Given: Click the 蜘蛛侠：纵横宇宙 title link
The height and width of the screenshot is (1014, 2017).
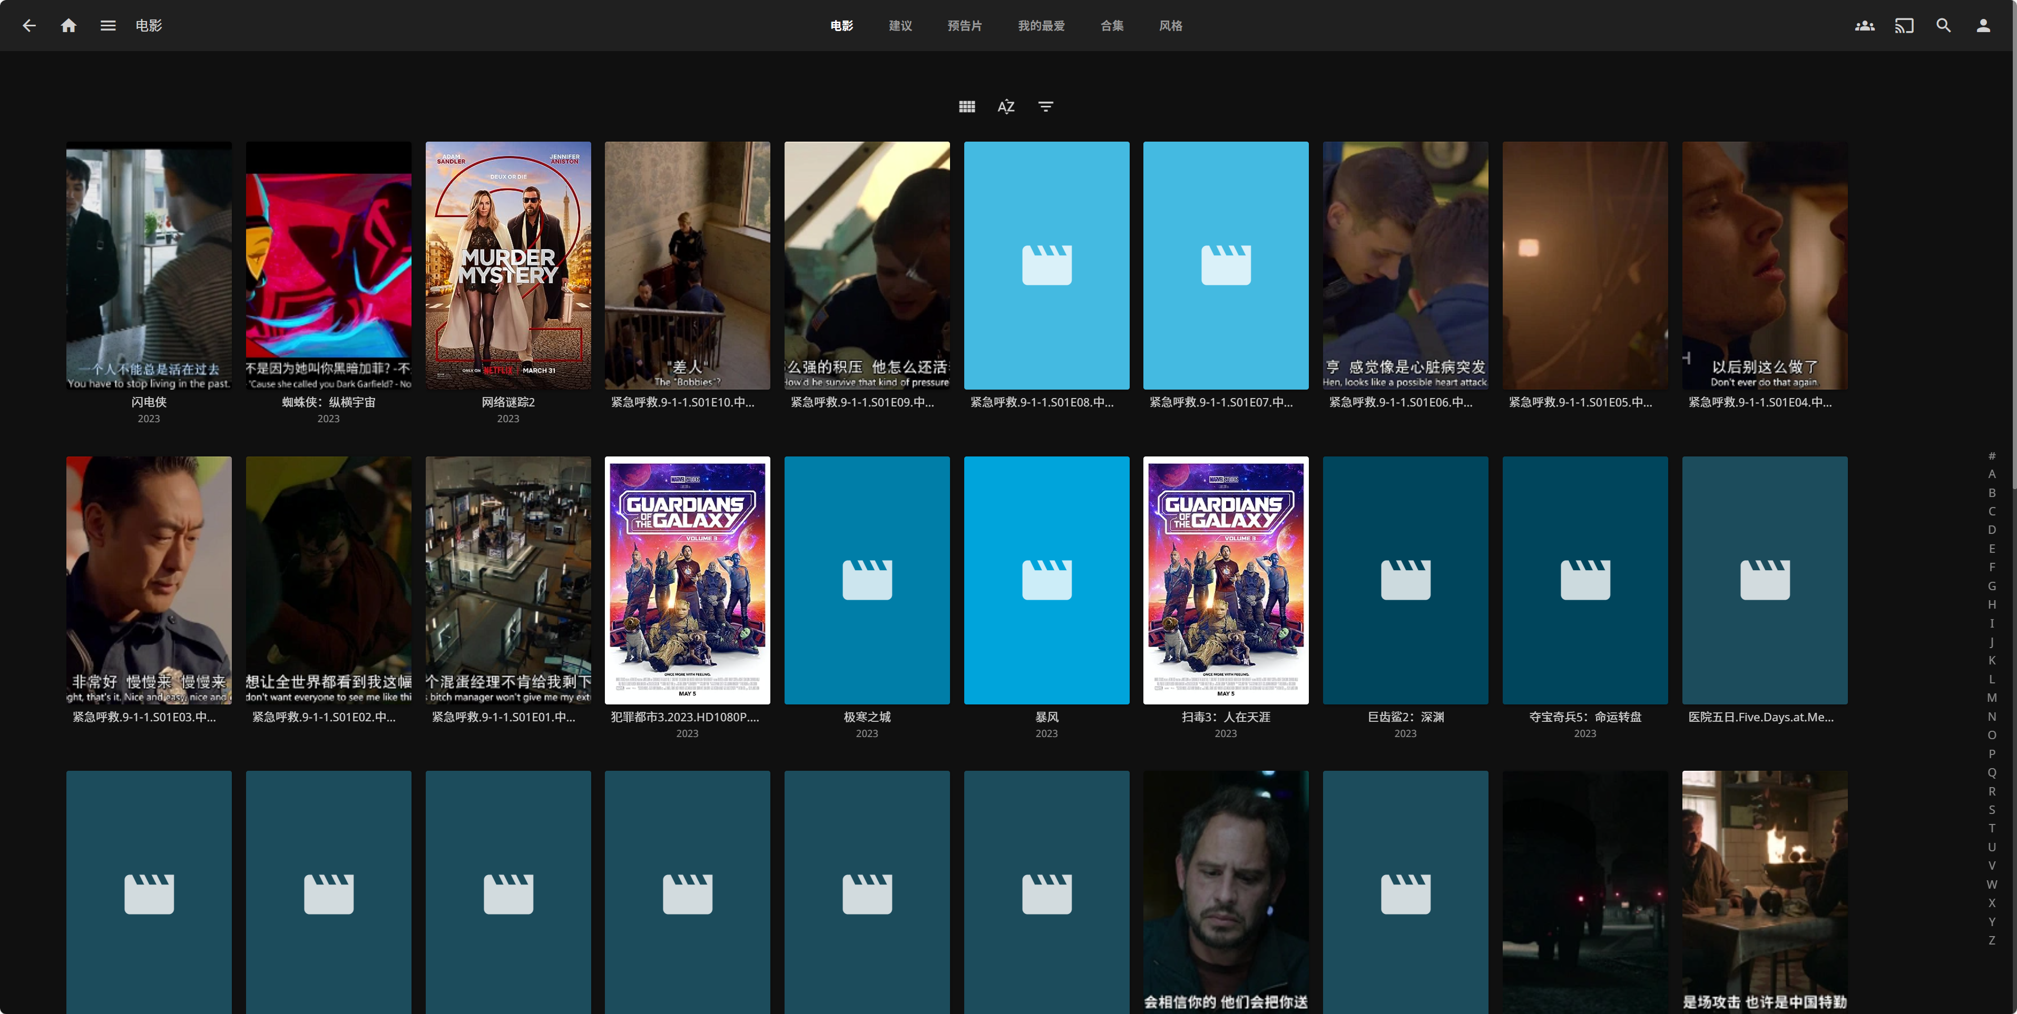Looking at the screenshot, I should (328, 402).
